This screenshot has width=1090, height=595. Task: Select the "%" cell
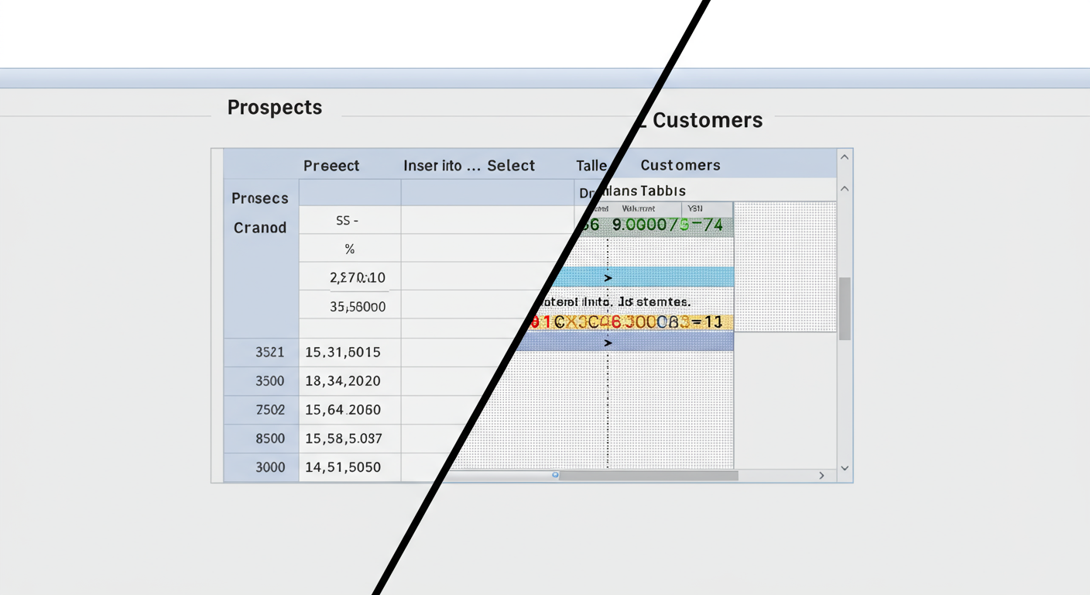(x=350, y=249)
